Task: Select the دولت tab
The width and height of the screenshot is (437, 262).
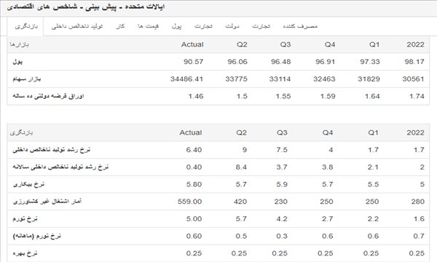Action: click(232, 26)
